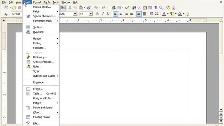This screenshot has width=224, height=126.
Task: Click the New document icon
Action: point(6,8)
